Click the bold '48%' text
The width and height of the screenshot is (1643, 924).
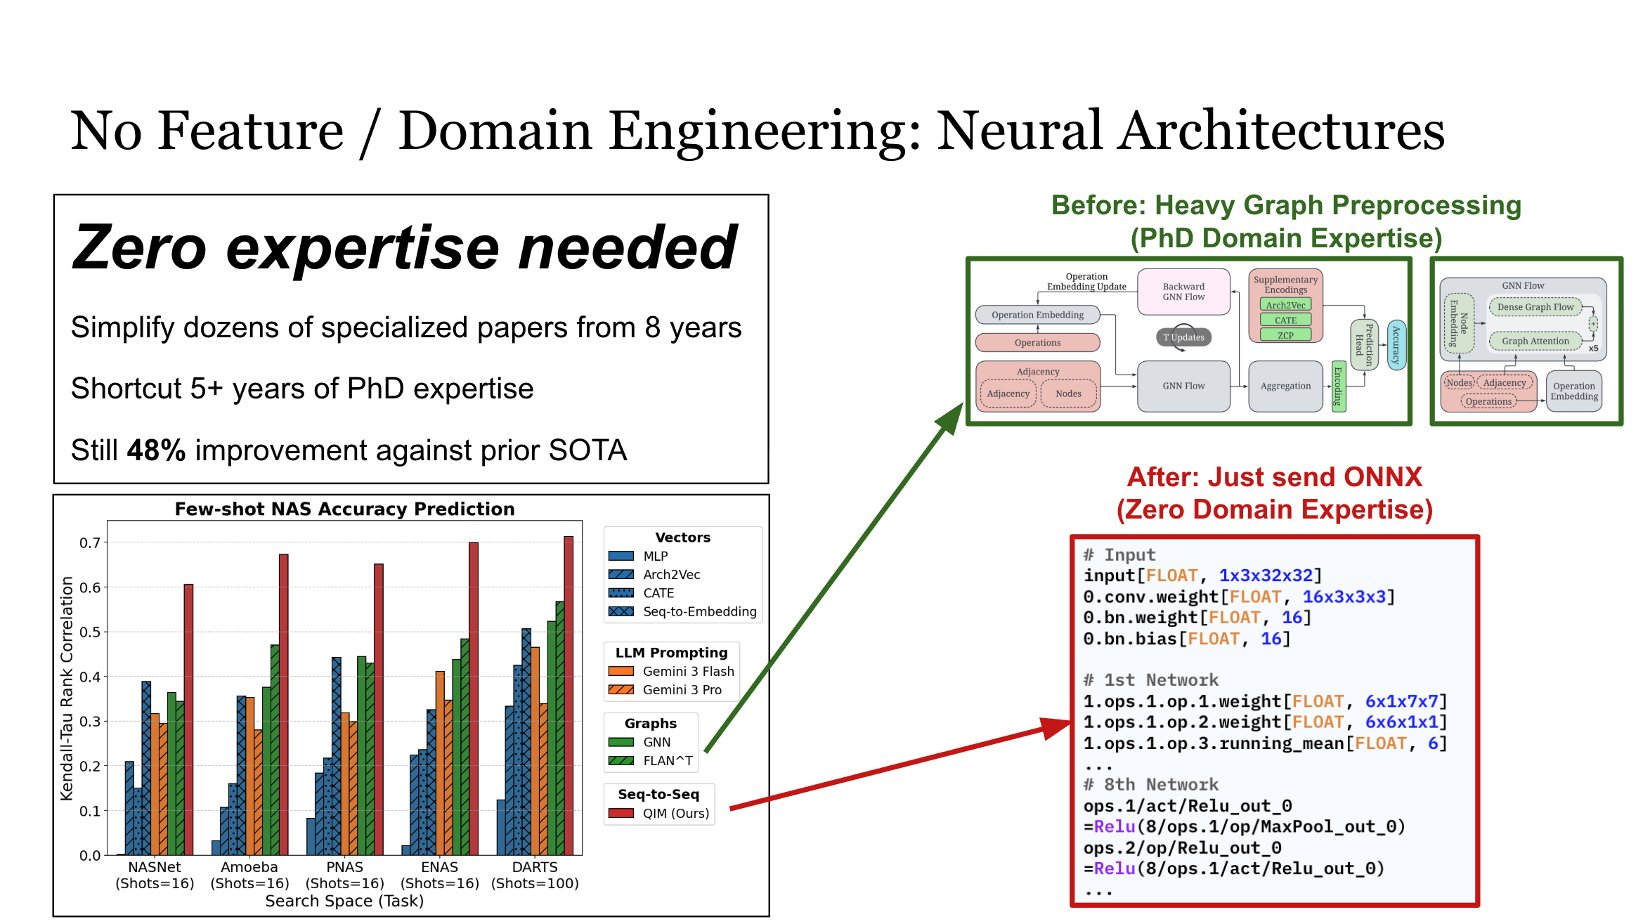[156, 450]
